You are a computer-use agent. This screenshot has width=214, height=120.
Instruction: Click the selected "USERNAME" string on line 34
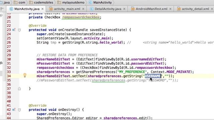coord(153,76)
